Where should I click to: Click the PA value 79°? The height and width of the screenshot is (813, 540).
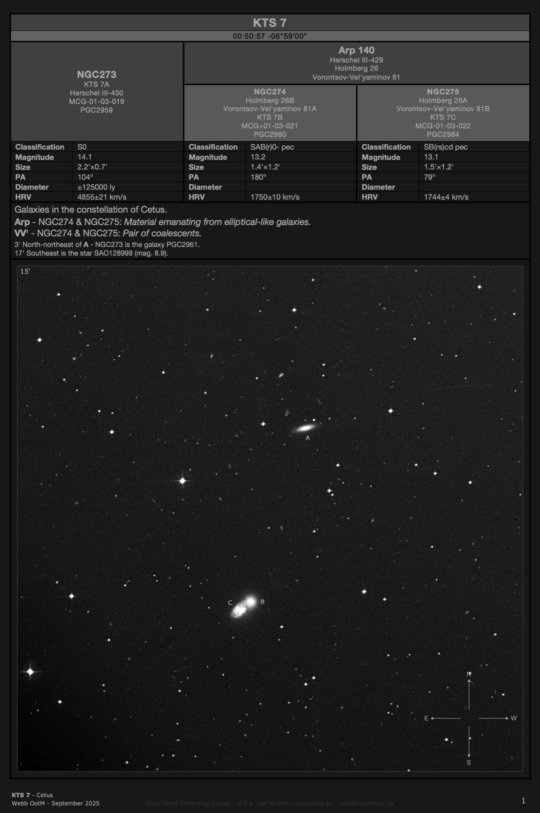pos(430,177)
